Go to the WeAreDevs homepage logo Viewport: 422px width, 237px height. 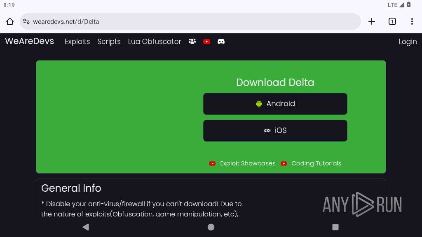(x=29, y=41)
